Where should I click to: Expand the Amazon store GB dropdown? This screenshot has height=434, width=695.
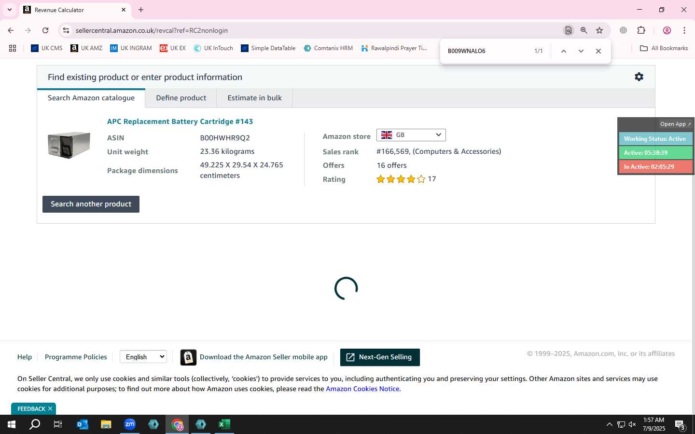pos(411,135)
